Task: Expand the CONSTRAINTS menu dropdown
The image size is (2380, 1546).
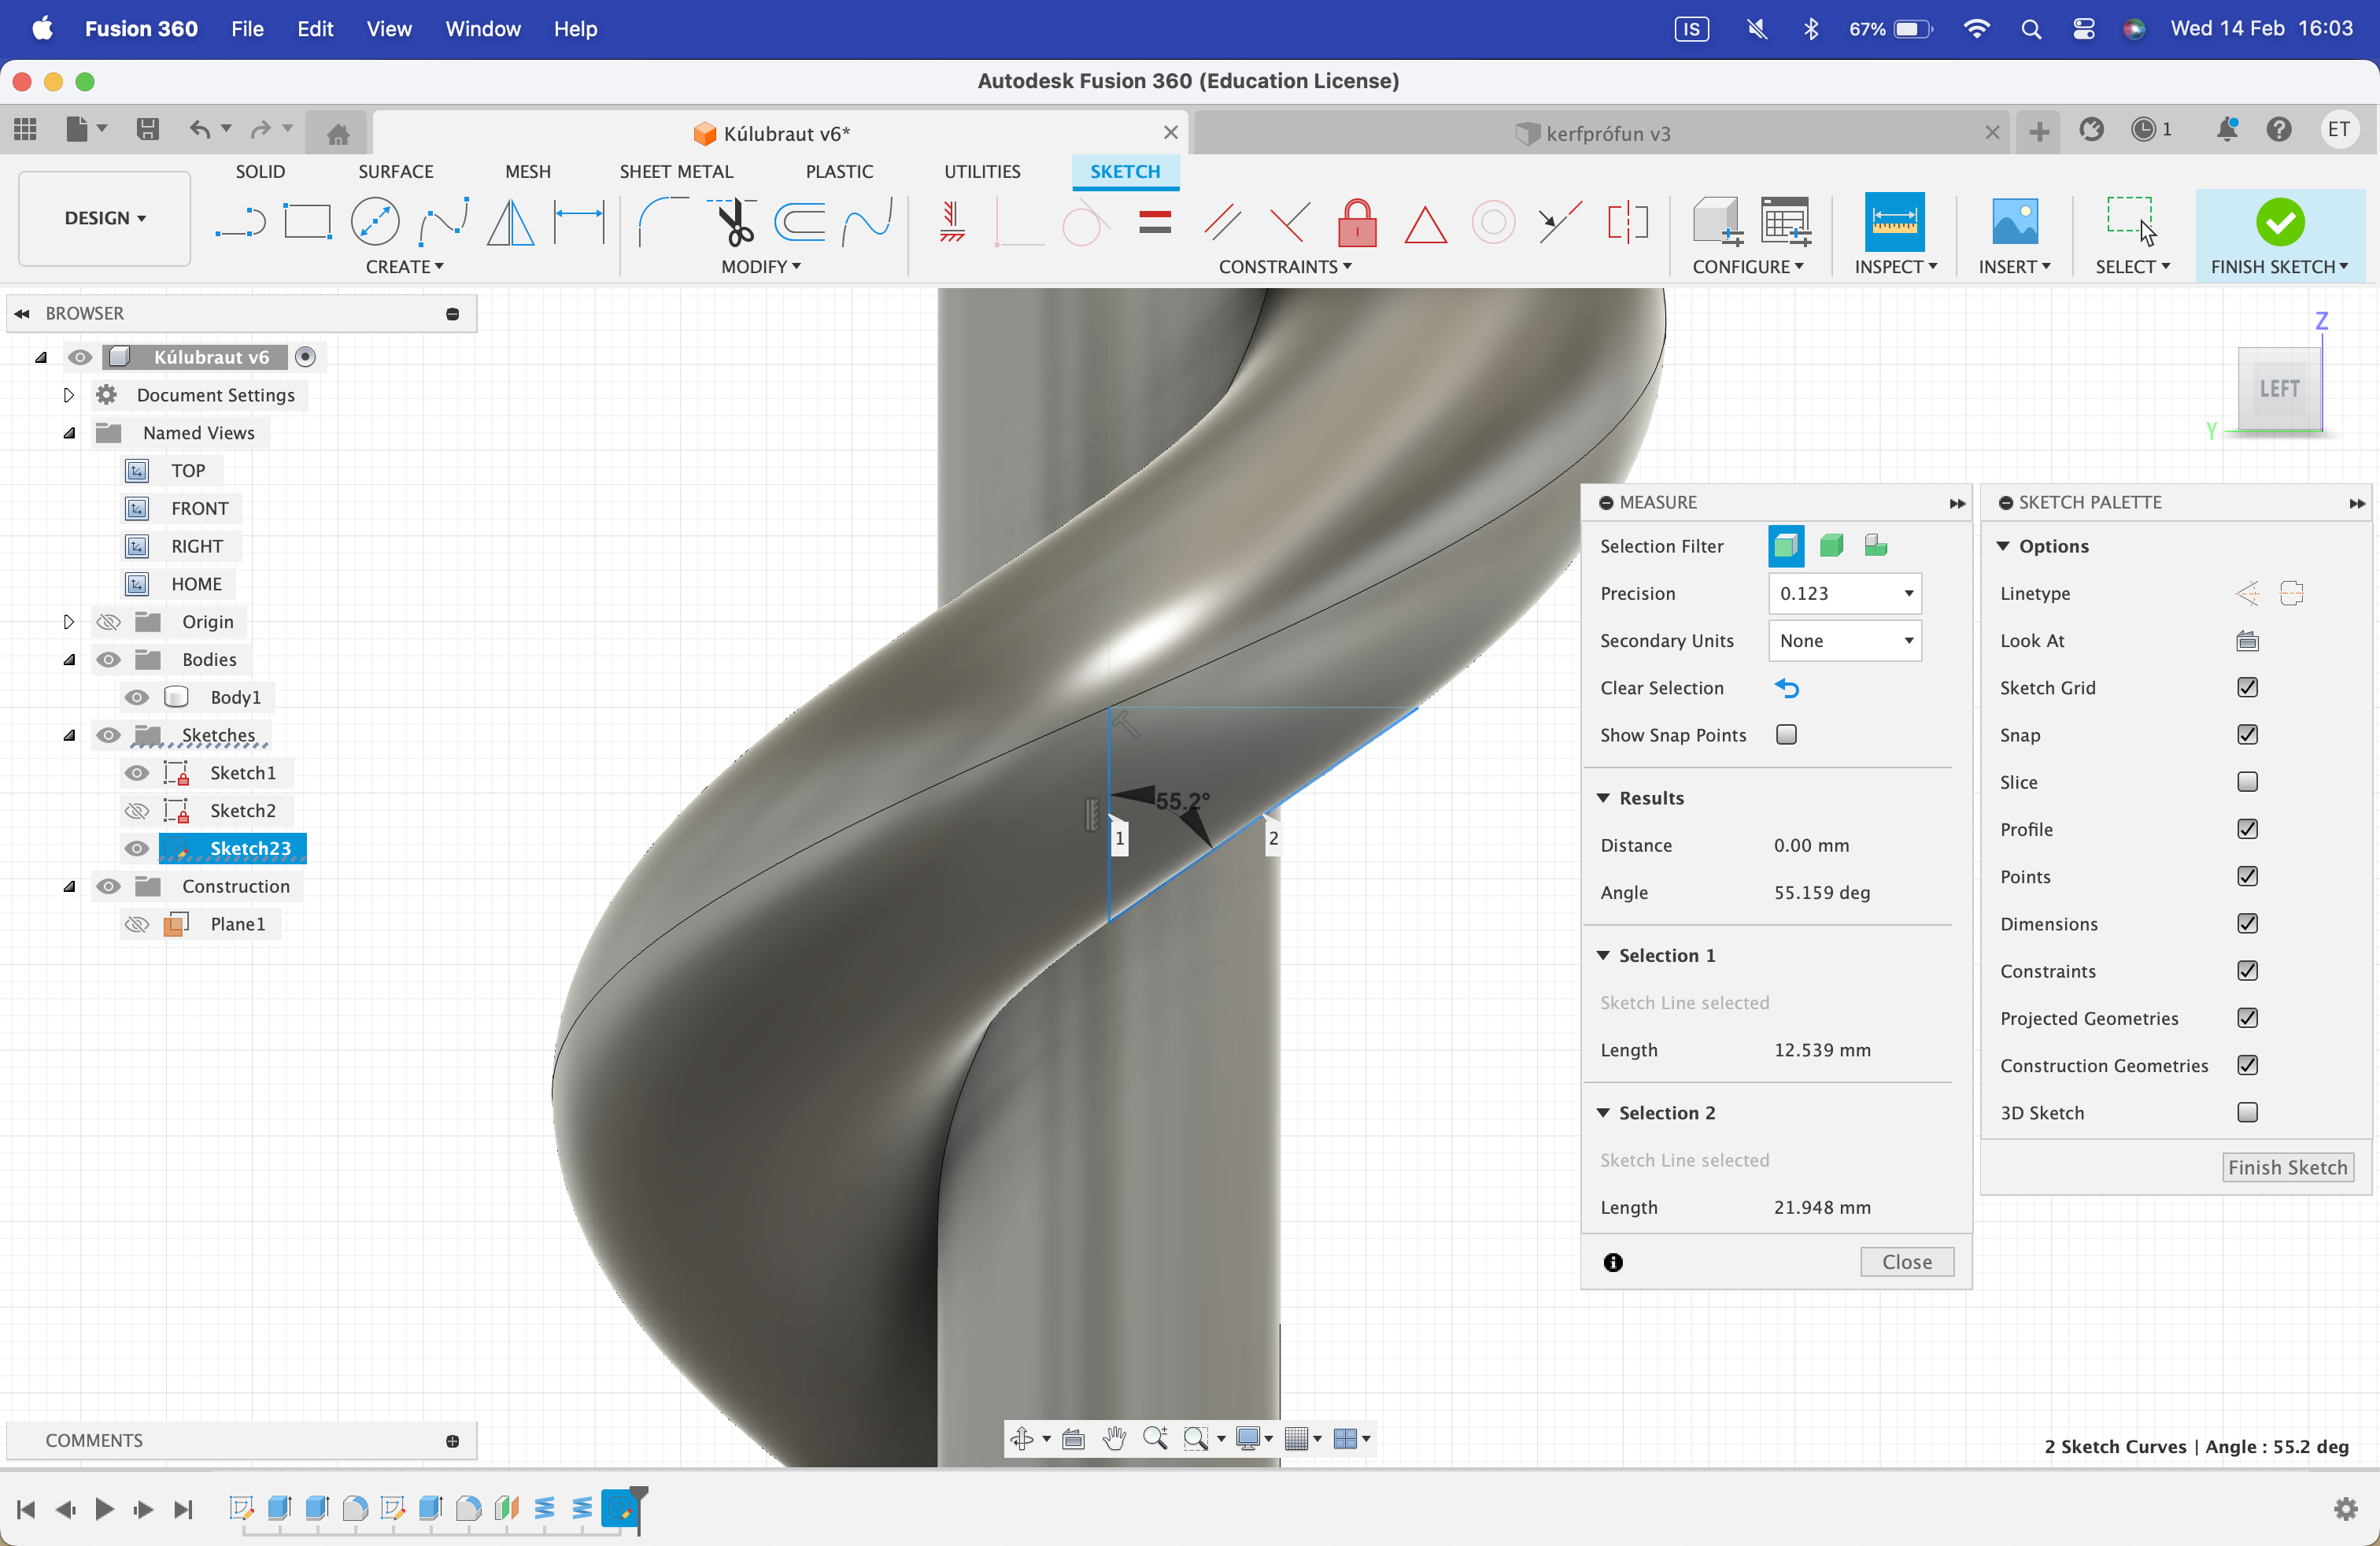Action: [1285, 267]
